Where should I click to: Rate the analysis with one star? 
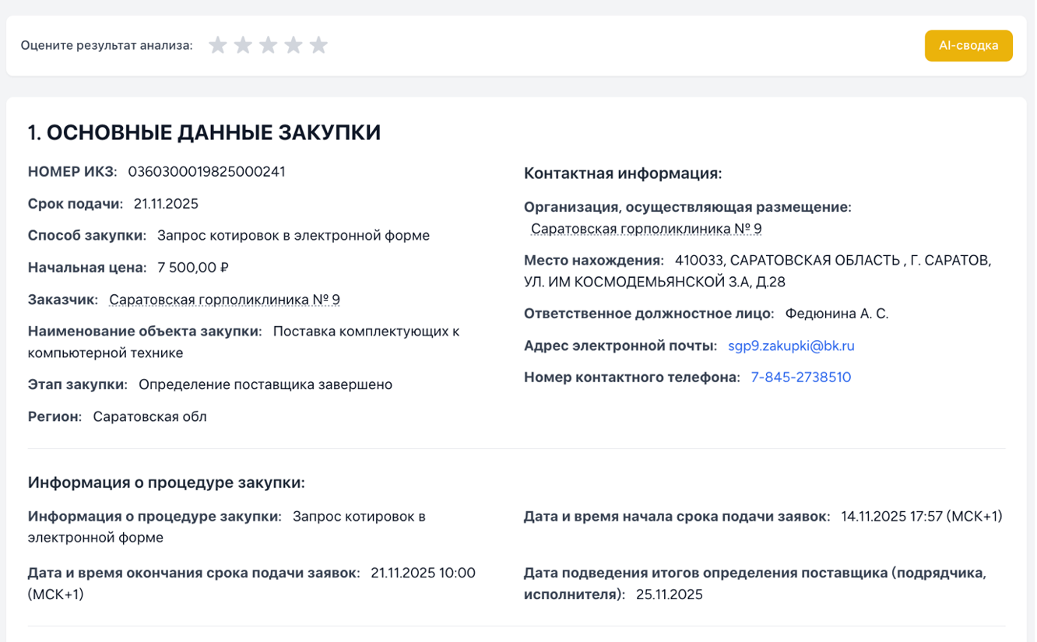click(218, 45)
